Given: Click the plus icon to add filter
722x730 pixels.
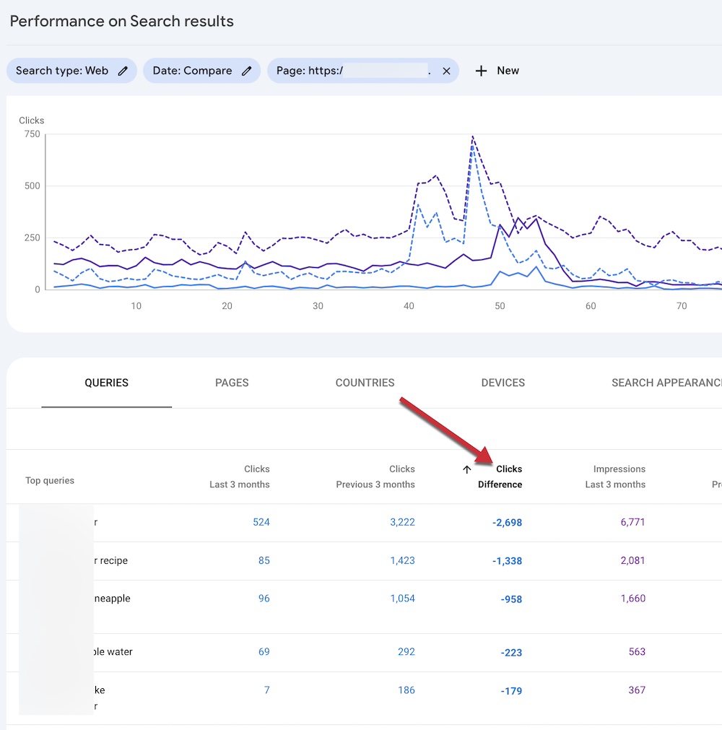Looking at the screenshot, I should click(481, 71).
